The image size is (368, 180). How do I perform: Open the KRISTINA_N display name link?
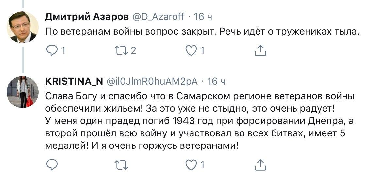pos(74,81)
